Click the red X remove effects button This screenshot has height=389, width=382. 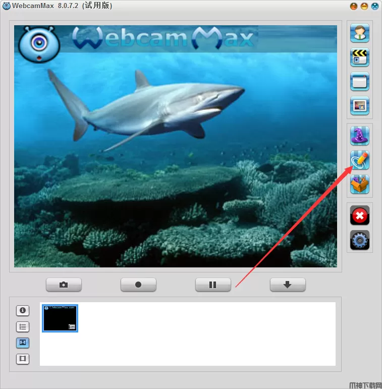click(x=360, y=215)
